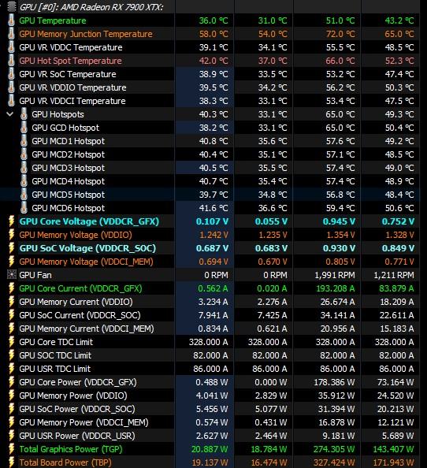The width and height of the screenshot is (427, 468).
Task: Click the 59.4 °C MCD6 Hotspot maximum value
Action: tap(340, 208)
